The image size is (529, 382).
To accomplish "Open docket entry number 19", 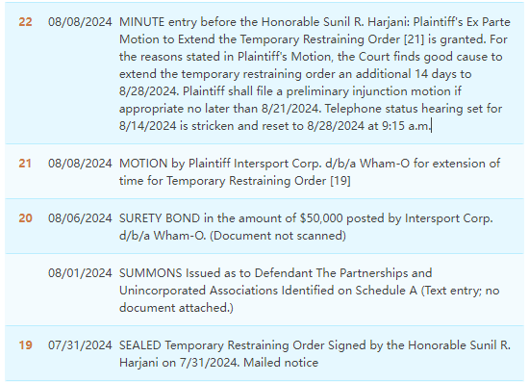I will point(25,345).
